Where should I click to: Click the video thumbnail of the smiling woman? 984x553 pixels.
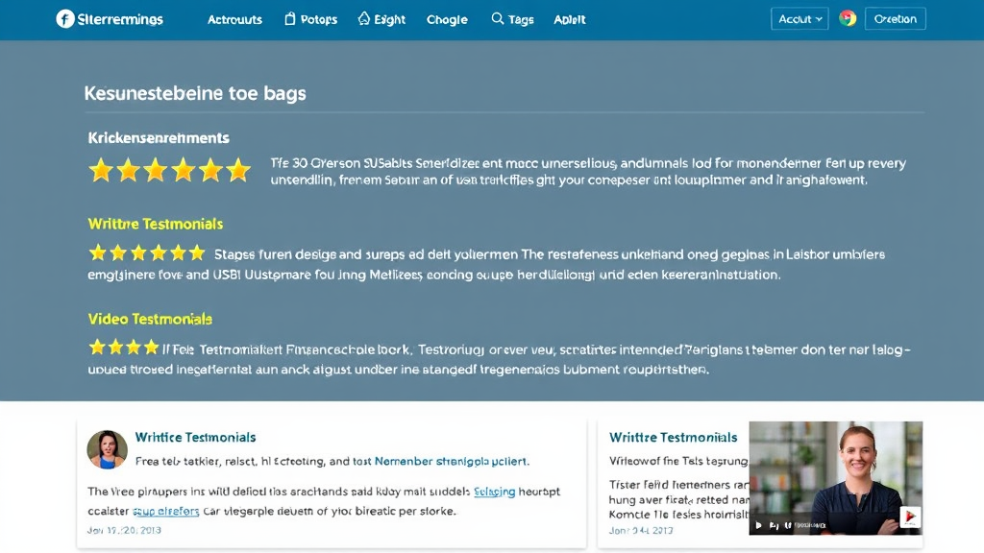pyautogui.click(x=835, y=478)
